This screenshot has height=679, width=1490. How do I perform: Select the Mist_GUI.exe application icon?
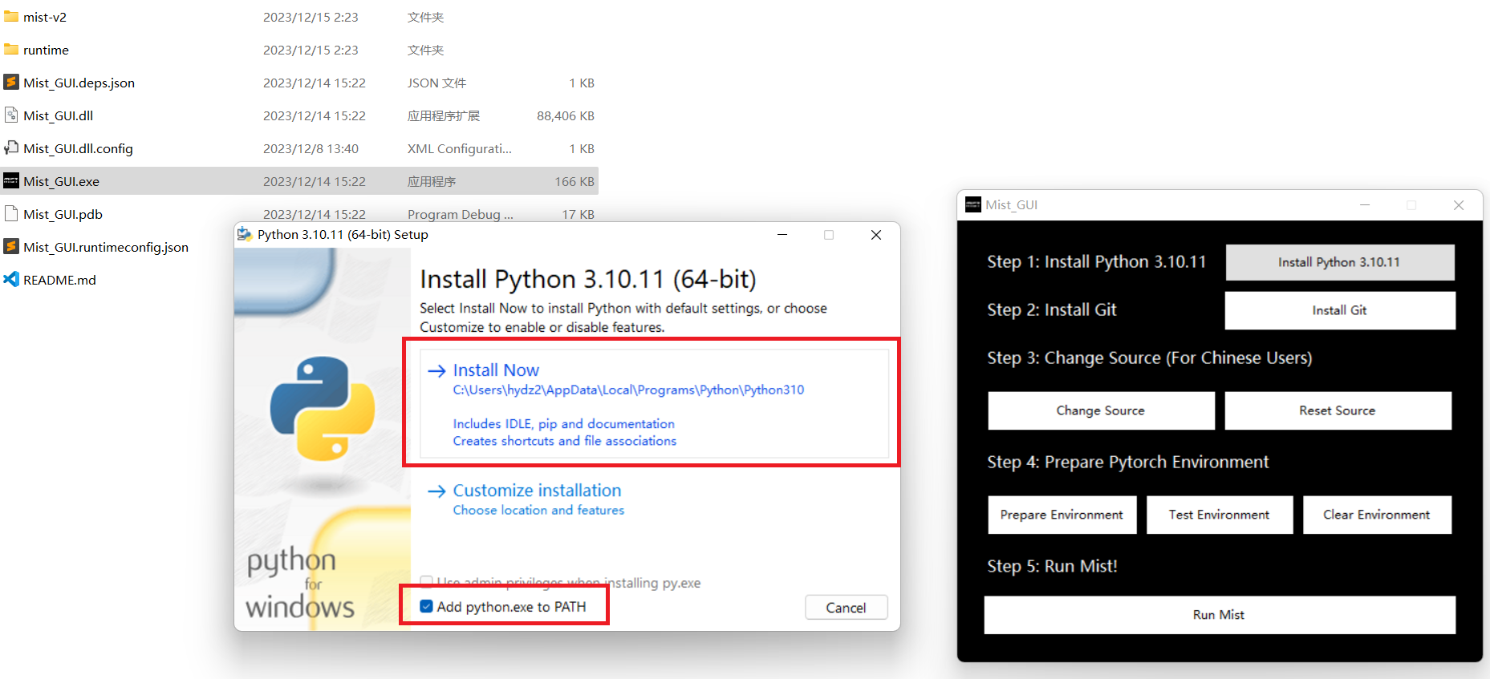(11, 181)
